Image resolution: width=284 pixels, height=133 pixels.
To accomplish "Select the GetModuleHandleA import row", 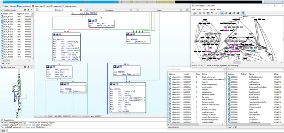I will click(x=255, y=77).
